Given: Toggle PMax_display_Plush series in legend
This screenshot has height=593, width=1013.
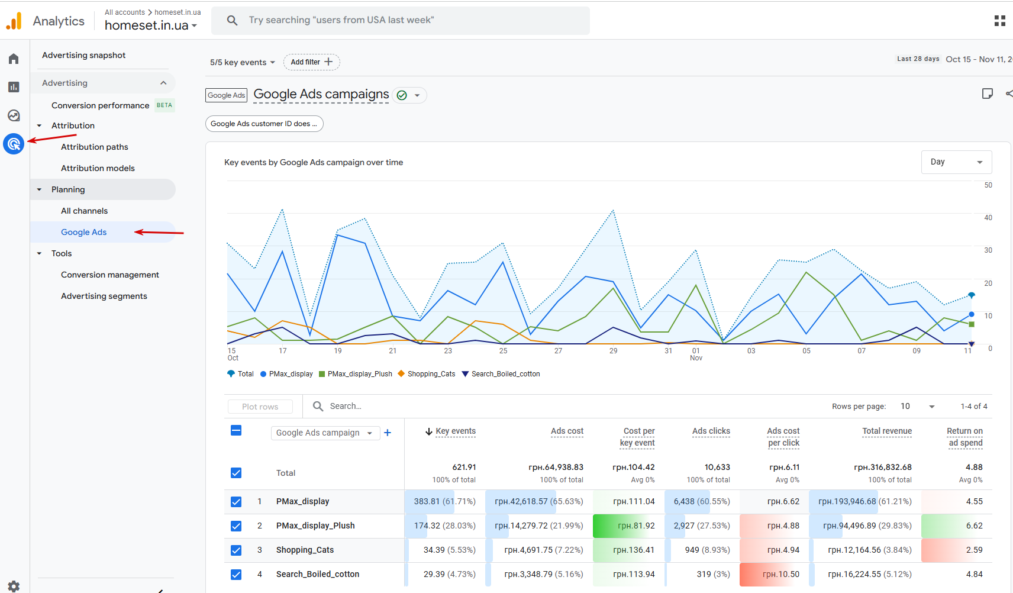Looking at the screenshot, I should (x=356, y=374).
